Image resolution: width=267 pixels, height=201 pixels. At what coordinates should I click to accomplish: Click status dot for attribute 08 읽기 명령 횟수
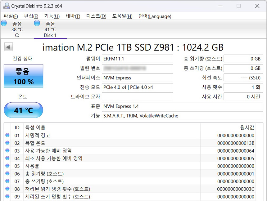[x=7, y=189]
